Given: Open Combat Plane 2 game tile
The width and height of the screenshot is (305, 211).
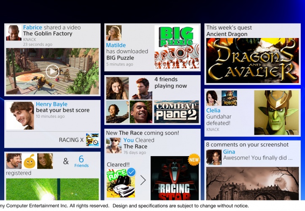Looking at the screenshot, I should tap(176, 111).
